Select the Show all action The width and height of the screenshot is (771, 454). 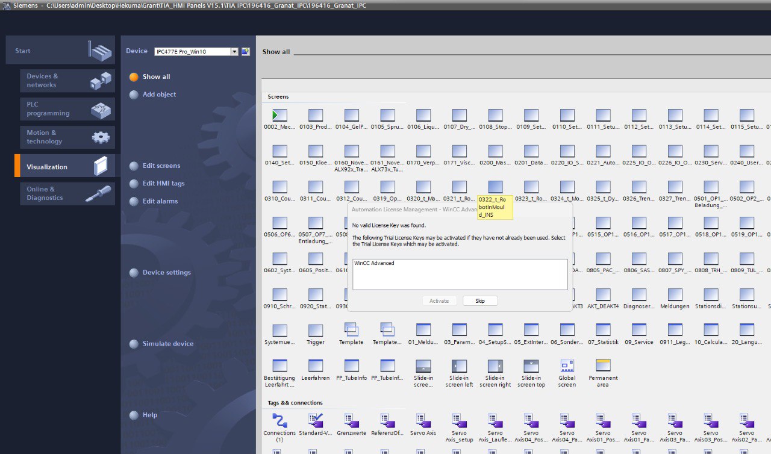[156, 77]
